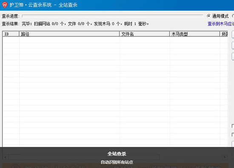Click the first cut-off button right of table
The height and width of the screenshot is (168, 234).
tap(233, 34)
